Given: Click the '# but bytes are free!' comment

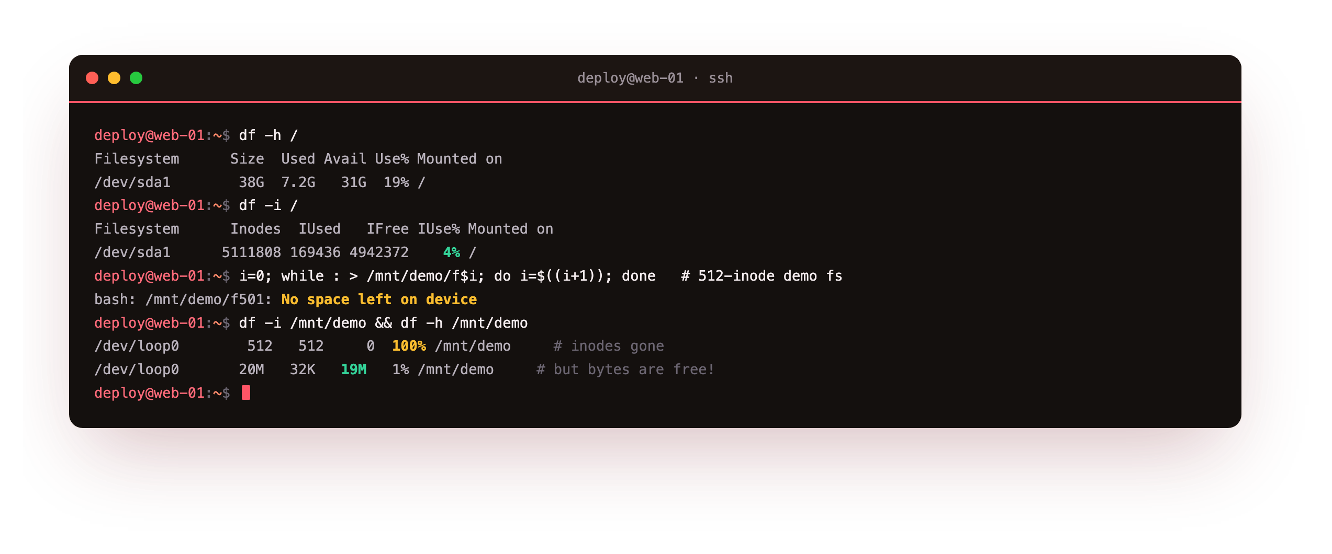Looking at the screenshot, I should (625, 370).
